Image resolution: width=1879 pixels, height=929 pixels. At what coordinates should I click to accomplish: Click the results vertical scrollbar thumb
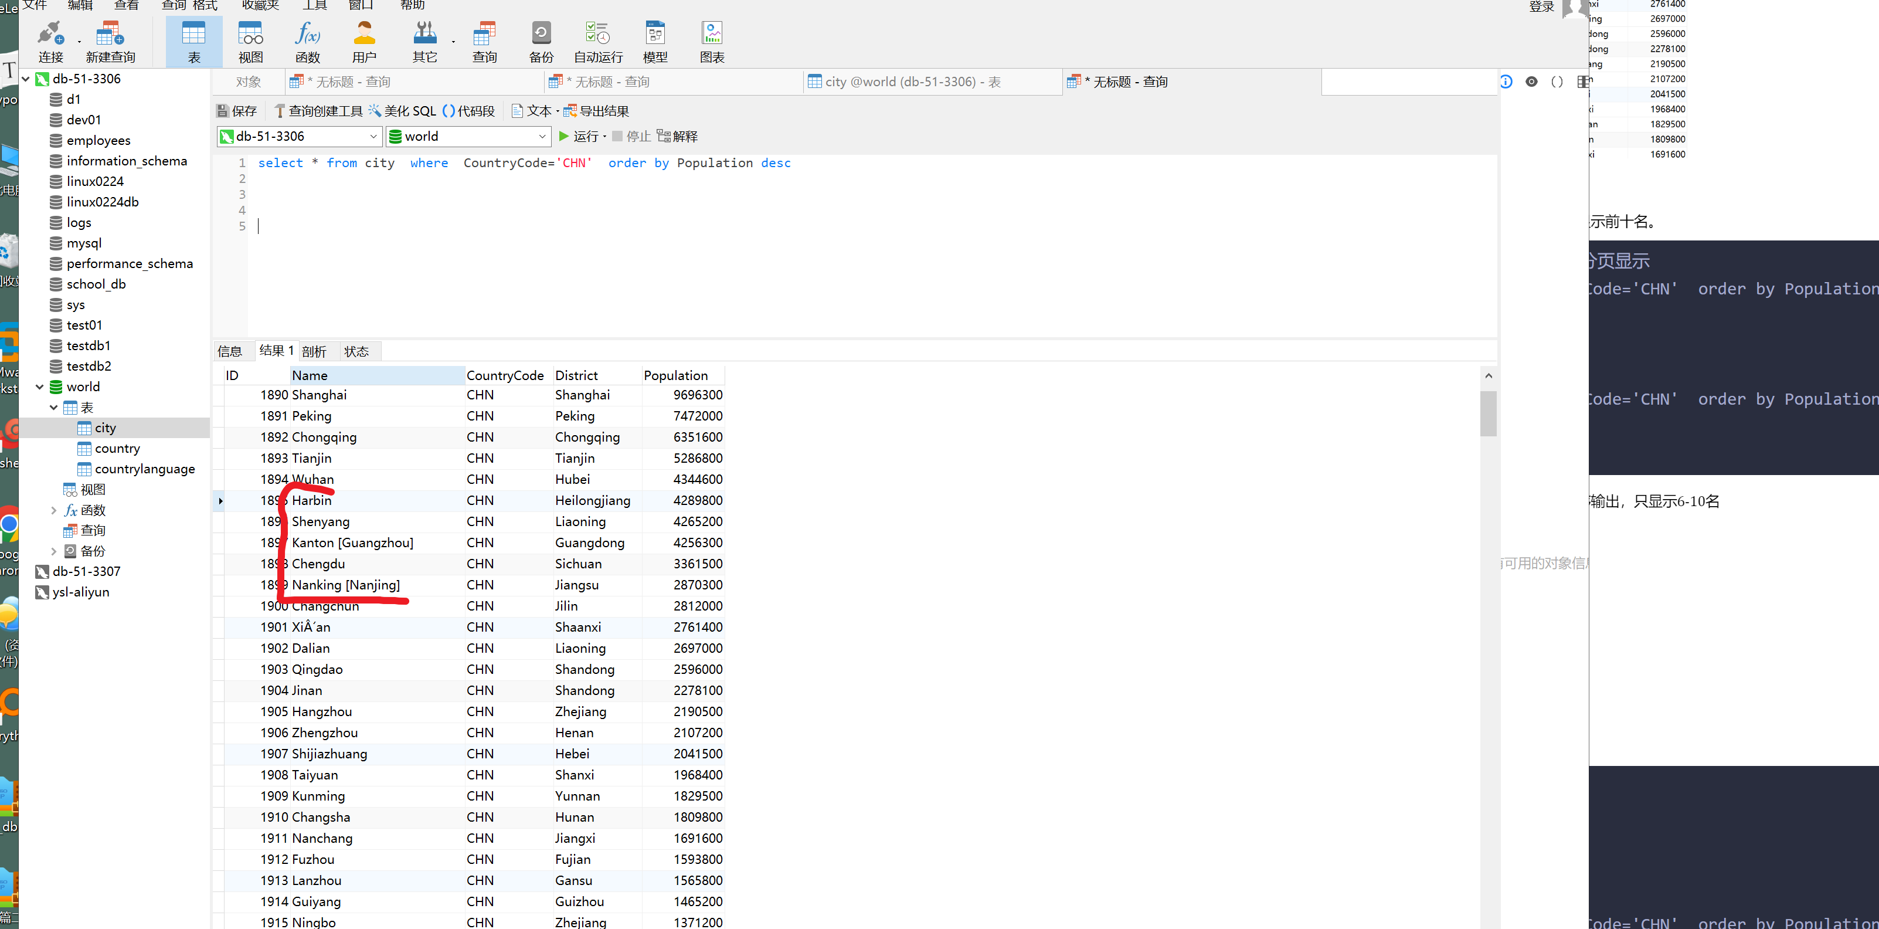tap(1488, 413)
